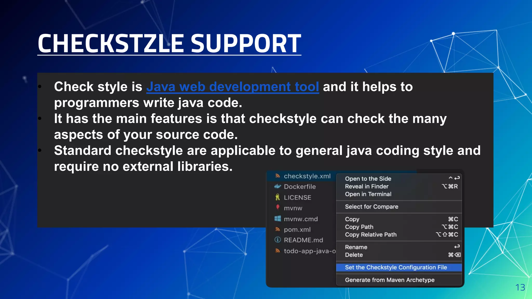The image size is (532, 299).
Task: Click the README.md info icon
Action: click(278, 240)
